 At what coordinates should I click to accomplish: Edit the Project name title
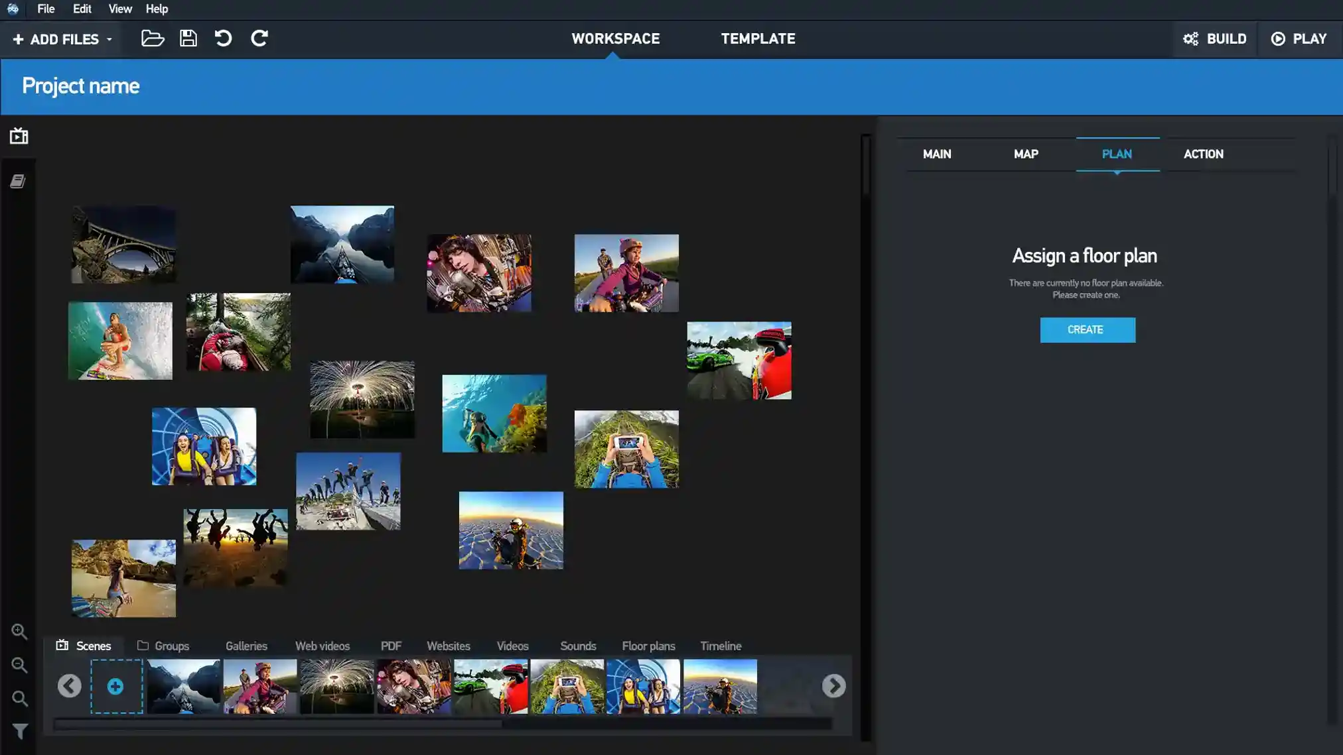80,86
